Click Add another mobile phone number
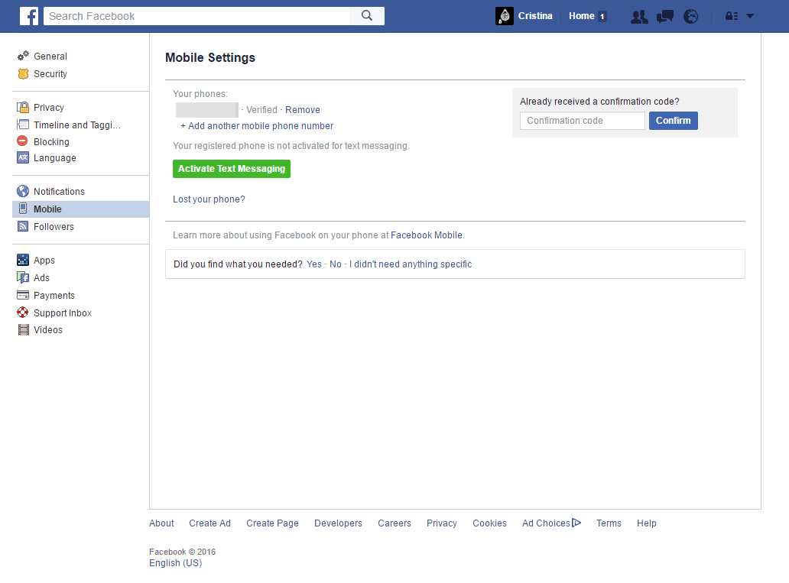This screenshot has height=583, width=789. tap(257, 126)
